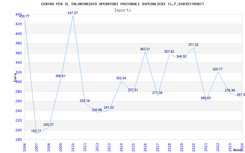This screenshot has width=245, height=153.
Task: Click the x-axis year 2017
Action: coord(158,147)
